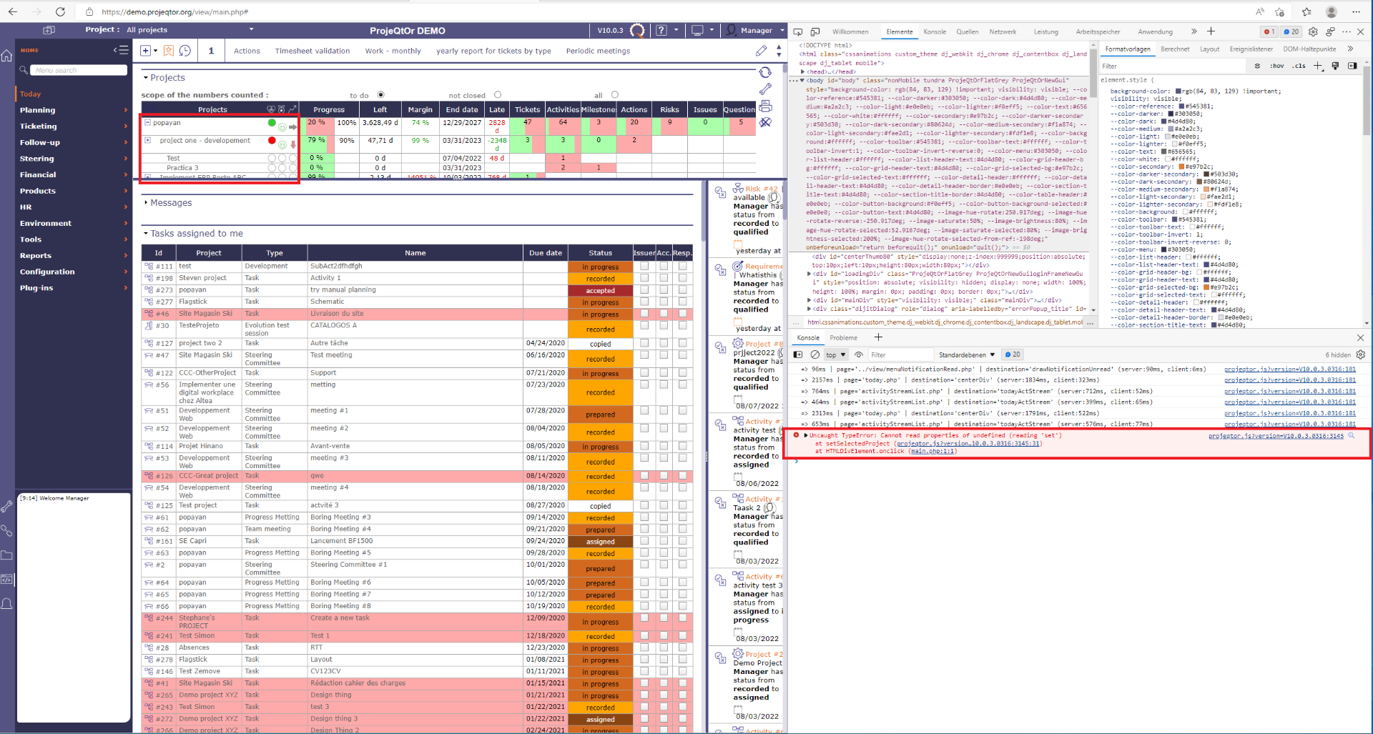Open the Timesheet validation shortcut link
Image resolution: width=1373 pixels, height=734 pixels.
[313, 51]
